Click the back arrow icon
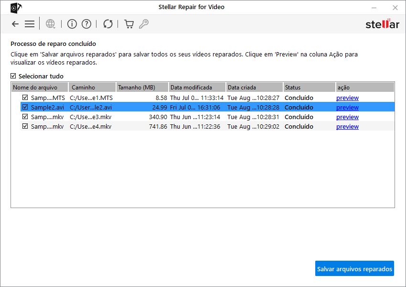406x287 pixels. click(x=15, y=24)
